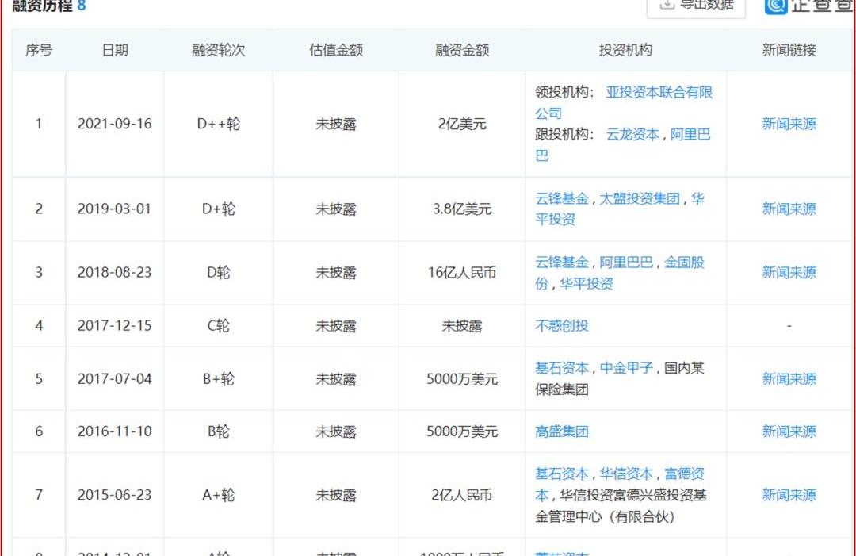Screen dimensions: 856x556
Task: Open 基石资本 link in A+轮 row
Action: point(562,474)
